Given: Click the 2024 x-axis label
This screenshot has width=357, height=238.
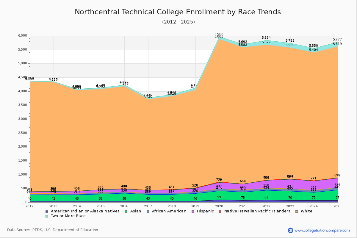Looking at the screenshot, I should click(314, 206).
